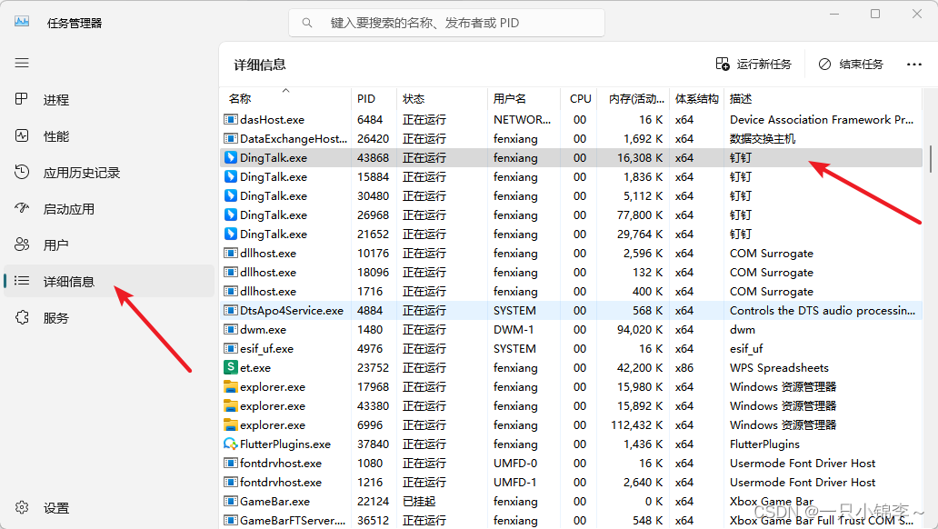
Task: Click the explorer.exe folder icon, PID 17968
Action: [x=230, y=386]
